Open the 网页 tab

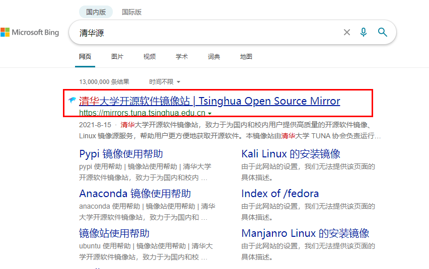pos(85,56)
